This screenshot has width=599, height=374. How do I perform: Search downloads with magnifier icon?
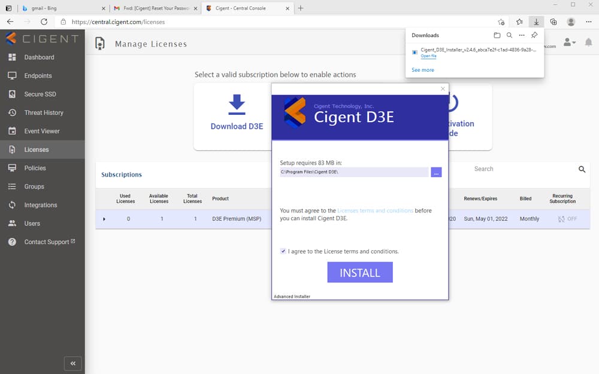click(509, 35)
